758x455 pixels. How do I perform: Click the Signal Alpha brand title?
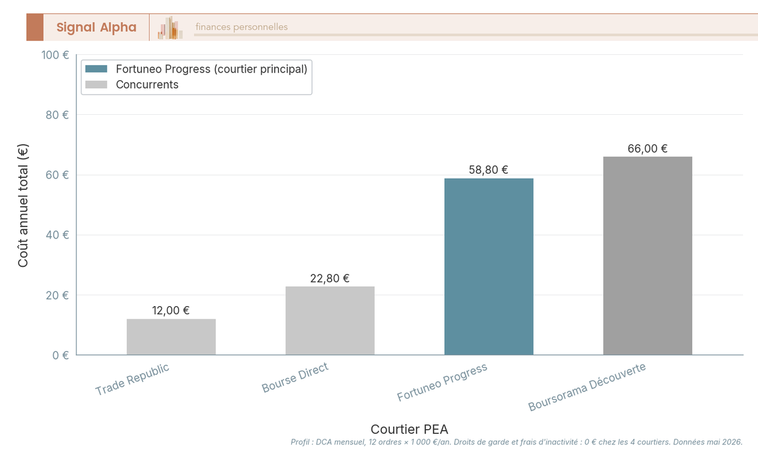click(x=96, y=27)
